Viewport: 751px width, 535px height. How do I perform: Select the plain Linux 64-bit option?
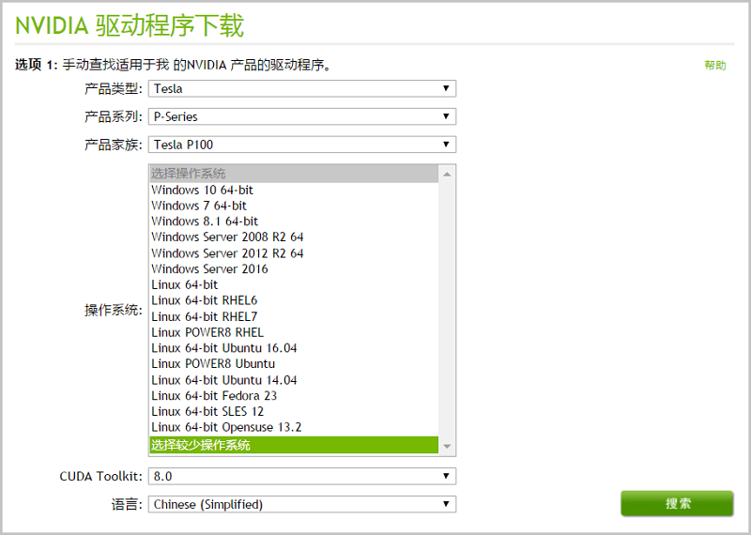(294, 285)
